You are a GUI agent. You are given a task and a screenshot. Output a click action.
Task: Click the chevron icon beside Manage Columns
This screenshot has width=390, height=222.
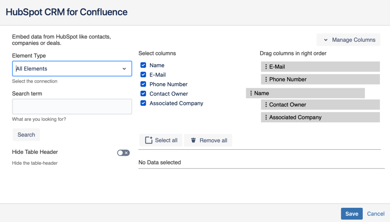325,40
